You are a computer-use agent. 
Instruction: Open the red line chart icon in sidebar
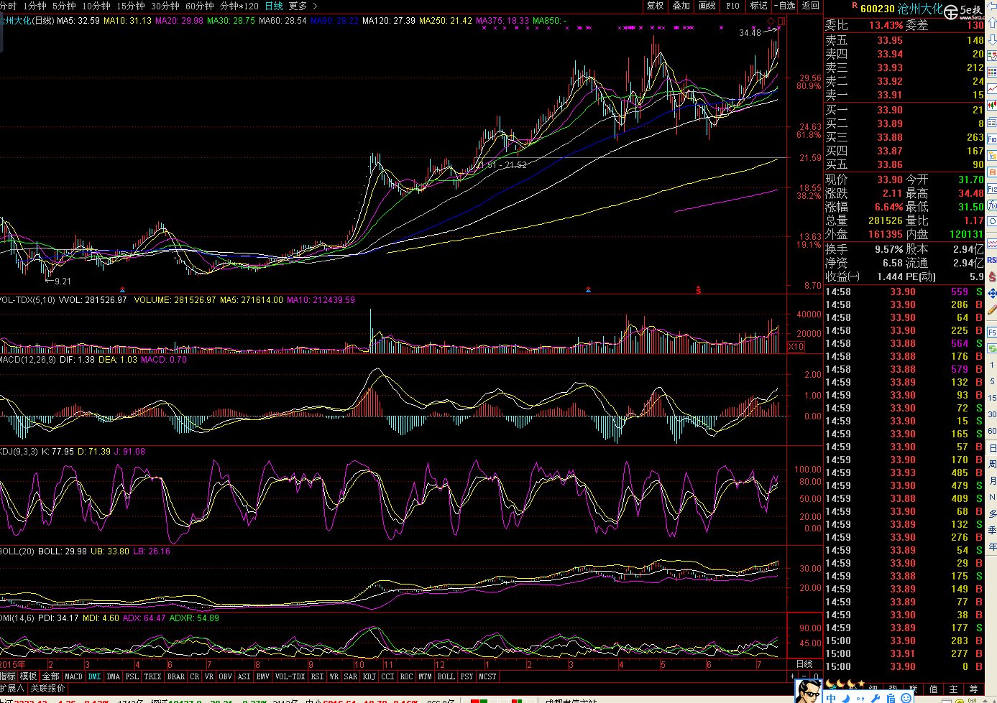(992, 88)
